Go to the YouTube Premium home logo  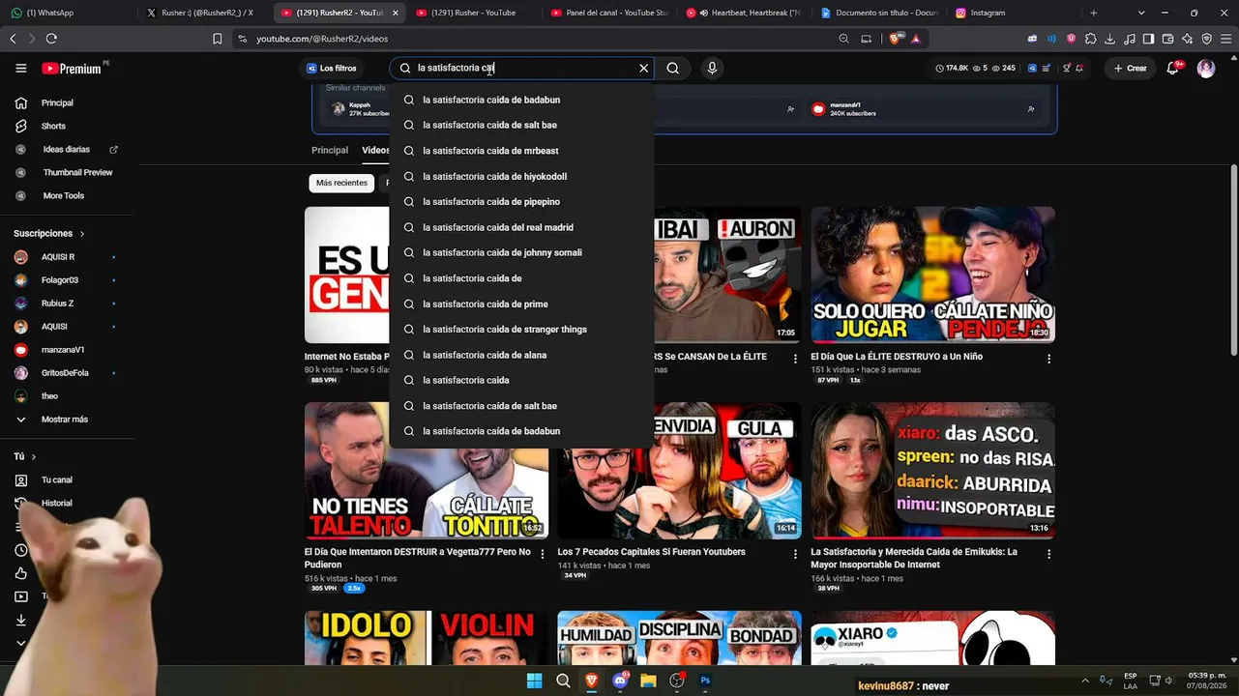pos(73,69)
